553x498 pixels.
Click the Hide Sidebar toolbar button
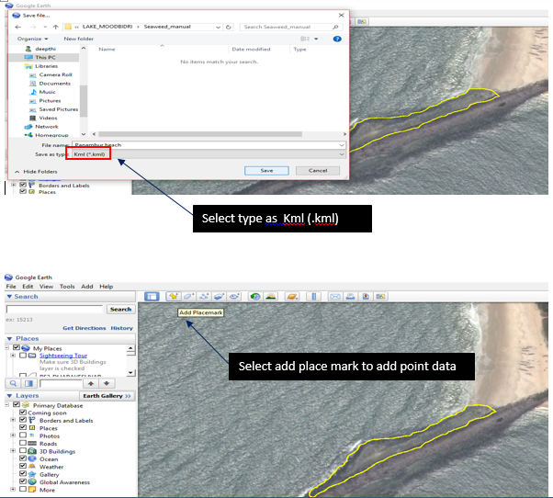152,297
